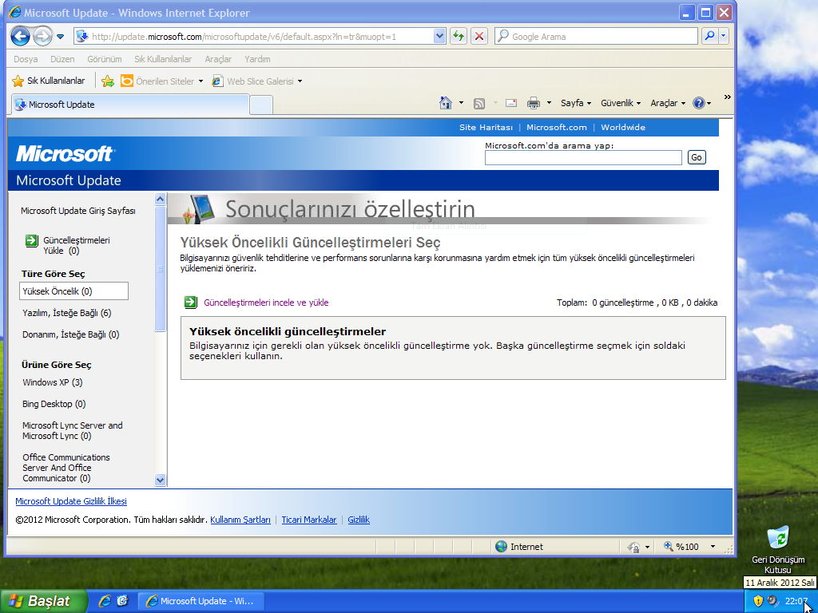Click green arrow beside Güncelleştirmeleri incele
Image resolution: width=818 pixels, height=613 pixels.
(190, 302)
